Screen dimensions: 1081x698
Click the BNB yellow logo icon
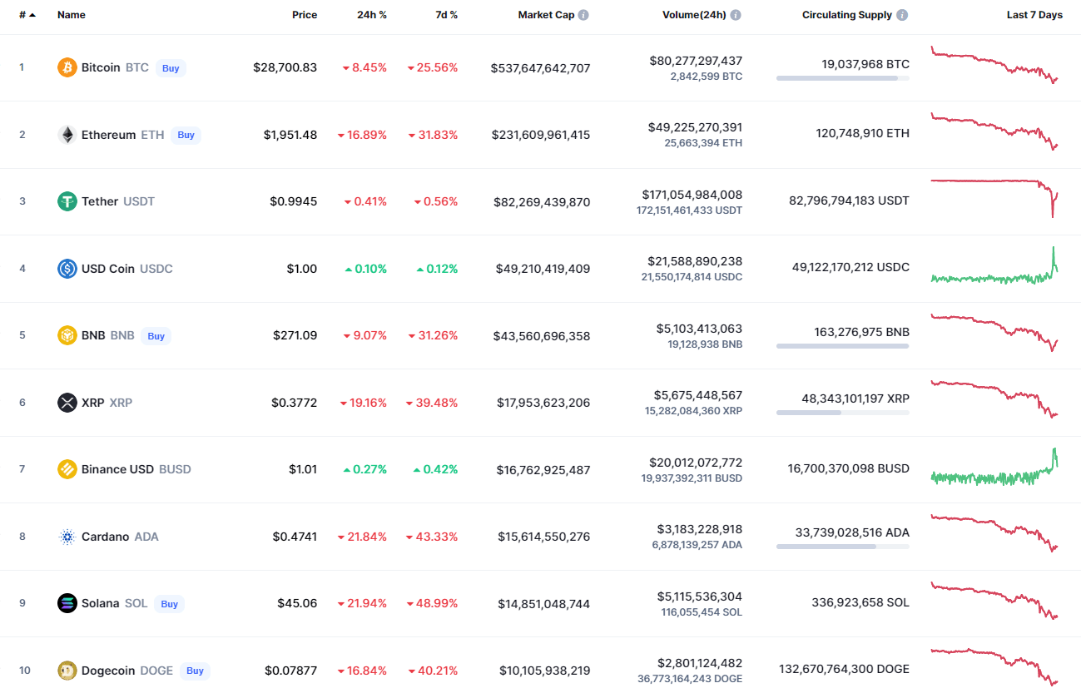click(x=67, y=335)
